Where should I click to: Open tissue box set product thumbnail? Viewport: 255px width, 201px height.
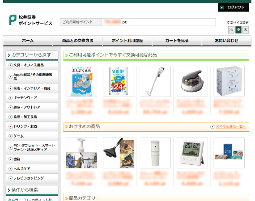(229, 81)
